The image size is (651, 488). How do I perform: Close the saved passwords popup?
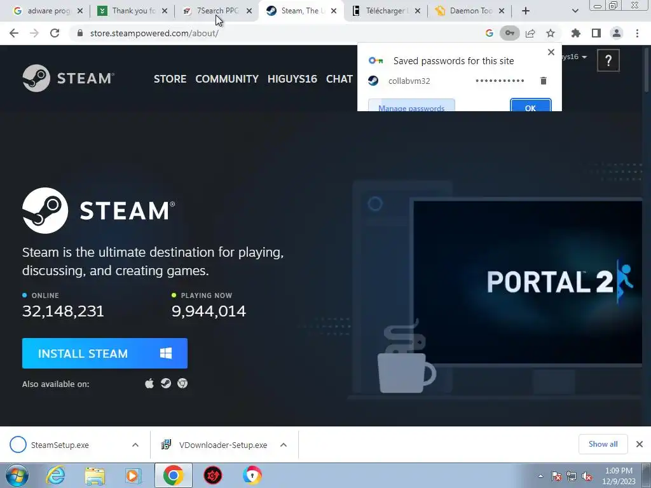coord(551,52)
